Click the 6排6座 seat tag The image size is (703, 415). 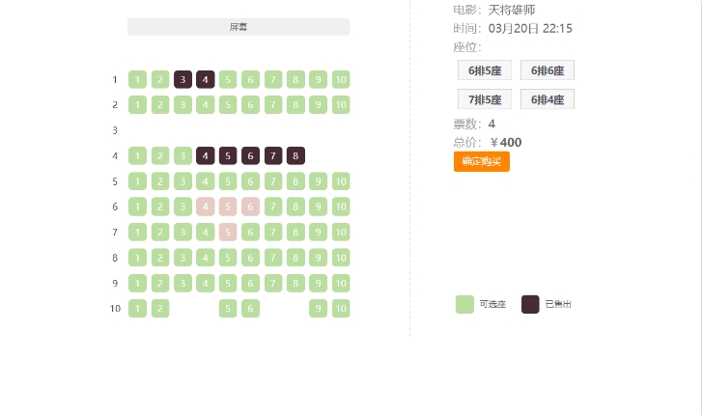click(x=548, y=70)
